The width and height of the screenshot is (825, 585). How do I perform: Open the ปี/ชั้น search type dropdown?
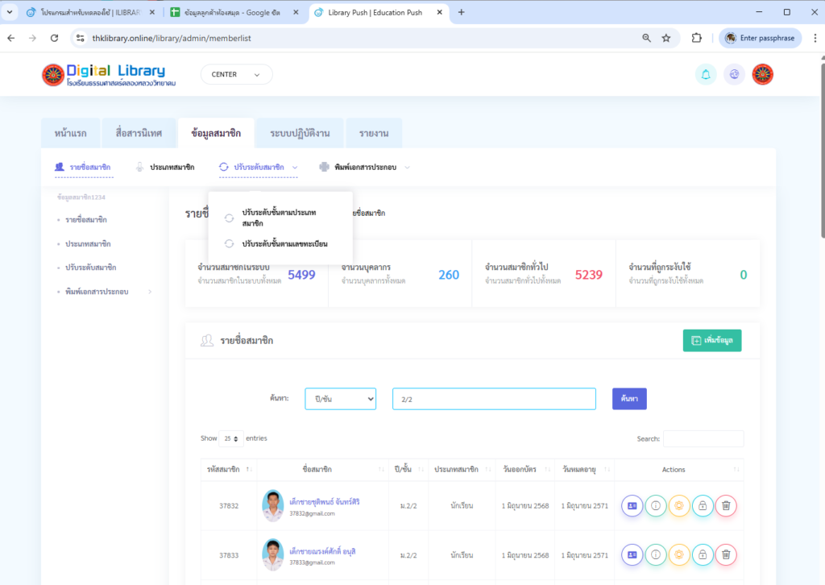click(340, 399)
